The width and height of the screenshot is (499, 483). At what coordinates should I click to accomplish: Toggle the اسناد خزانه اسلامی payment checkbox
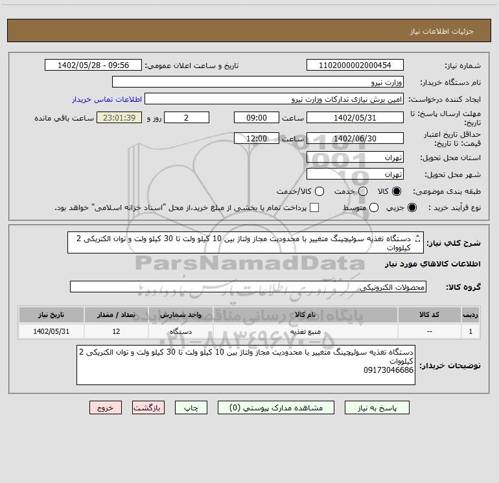tap(314, 207)
